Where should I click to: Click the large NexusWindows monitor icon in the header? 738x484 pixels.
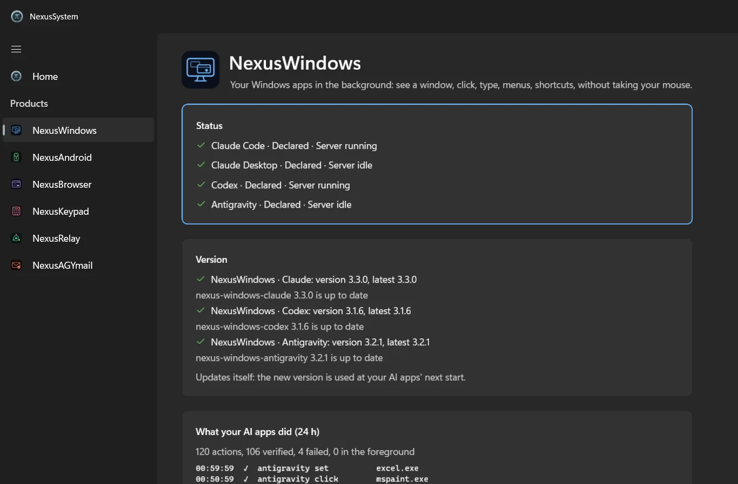pyautogui.click(x=200, y=70)
